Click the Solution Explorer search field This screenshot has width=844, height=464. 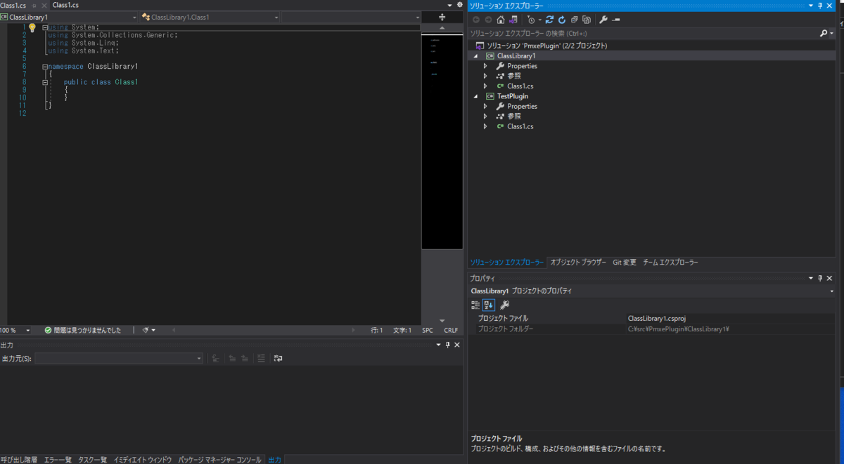(x=643, y=33)
